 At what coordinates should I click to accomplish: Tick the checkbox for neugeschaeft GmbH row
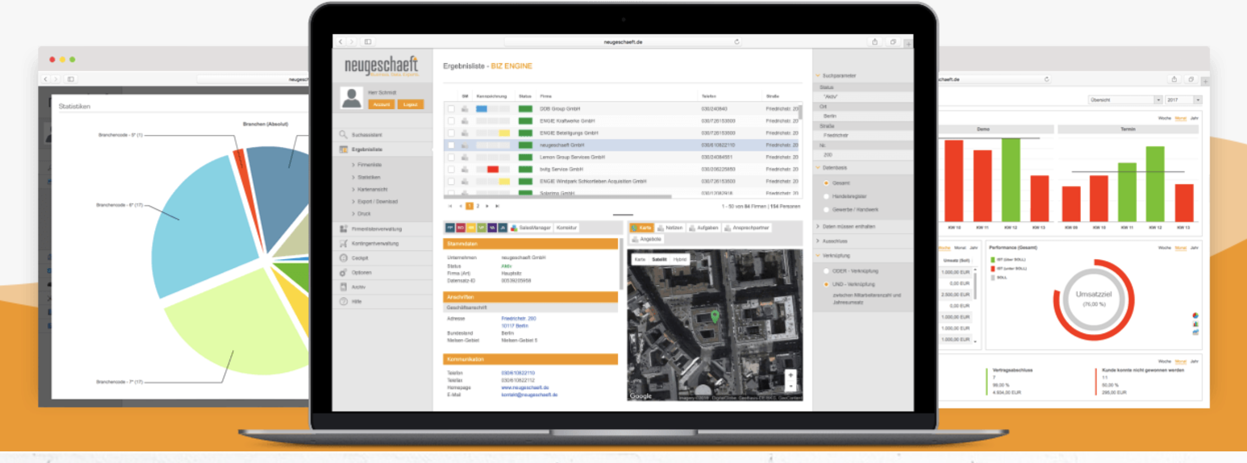coord(451,145)
